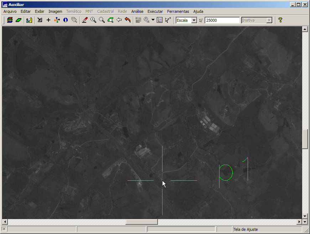
Task: Click the four-arrow pan move tool
Action: pos(57,20)
